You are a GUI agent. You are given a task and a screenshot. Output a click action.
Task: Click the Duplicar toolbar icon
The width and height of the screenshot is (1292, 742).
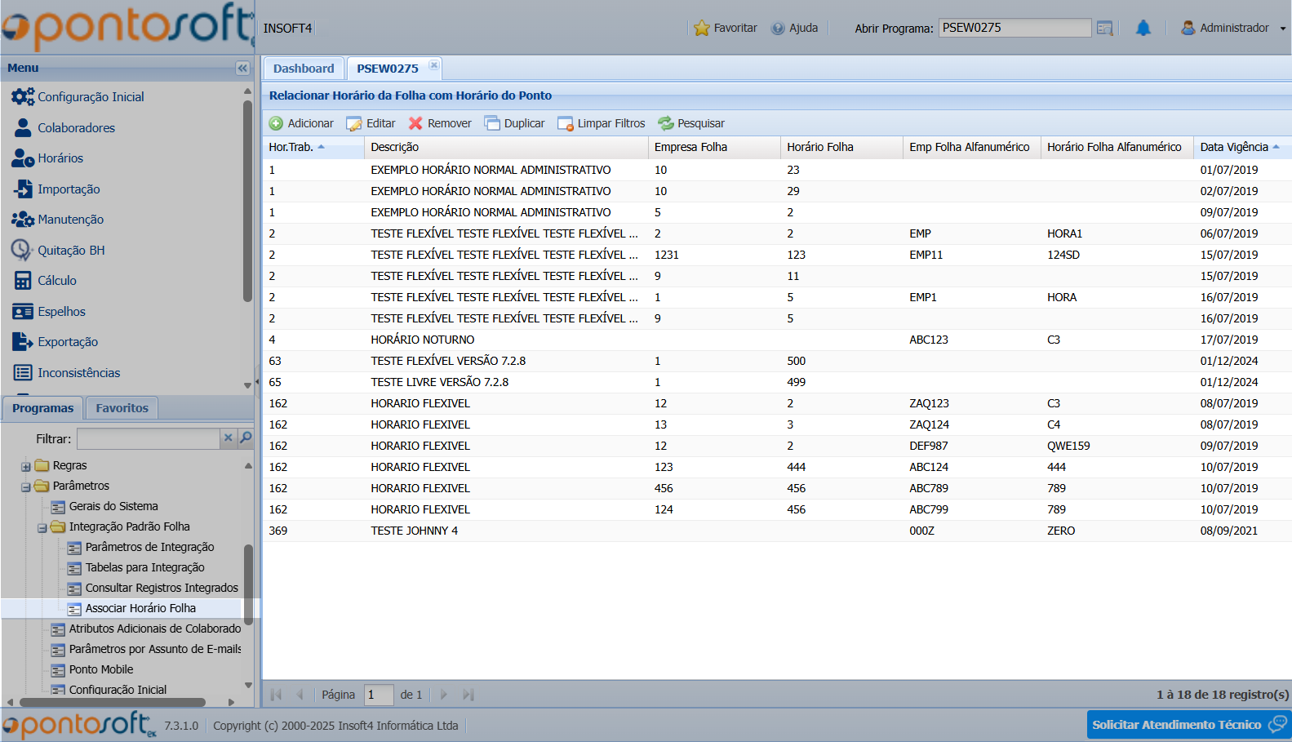point(492,123)
